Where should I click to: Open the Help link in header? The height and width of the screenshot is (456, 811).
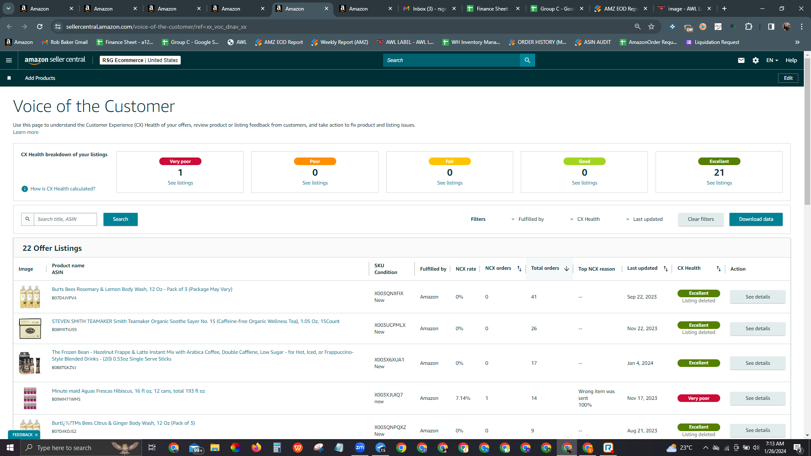(x=791, y=60)
